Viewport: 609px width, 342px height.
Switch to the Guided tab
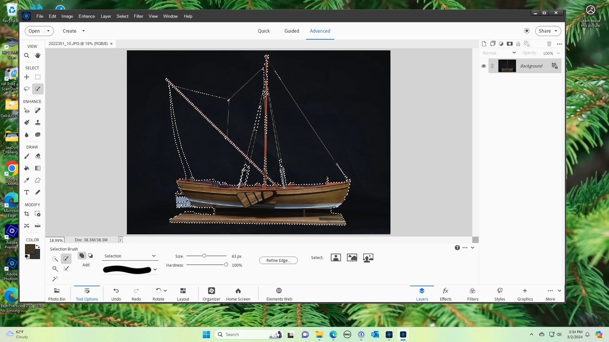(291, 31)
